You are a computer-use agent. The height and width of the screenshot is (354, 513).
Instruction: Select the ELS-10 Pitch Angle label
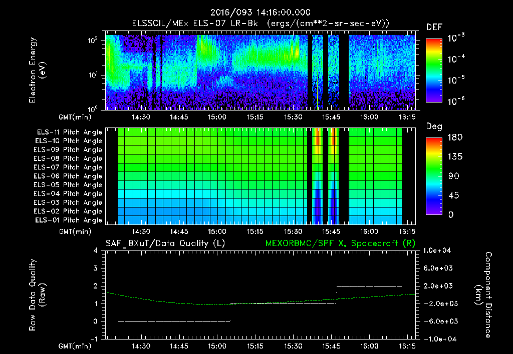pos(69,141)
